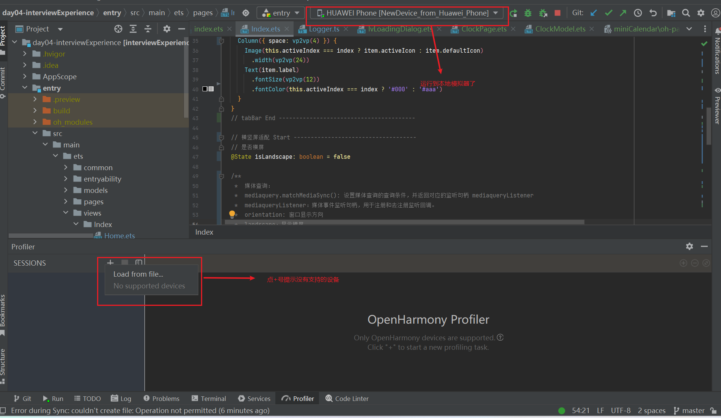
Task: Collapse the views folder
Action: pos(66,213)
